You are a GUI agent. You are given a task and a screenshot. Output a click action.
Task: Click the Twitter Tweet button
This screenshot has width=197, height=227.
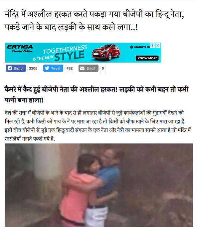click(53, 68)
